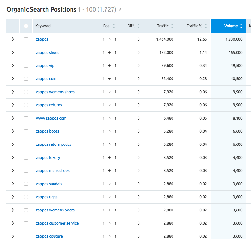Expand the zappos shoes row
The image size is (251, 239).
pos(13,52)
